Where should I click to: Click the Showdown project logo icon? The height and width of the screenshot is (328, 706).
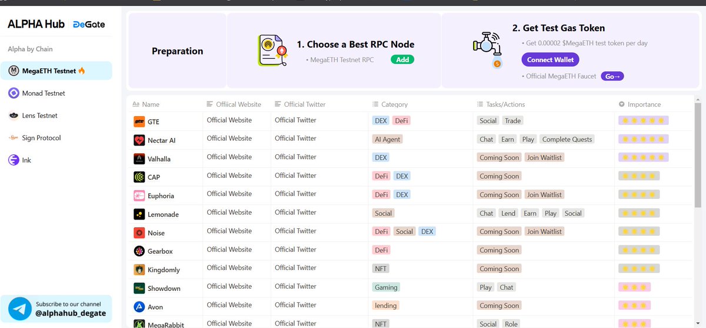pyautogui.click(x=139, y=288)
